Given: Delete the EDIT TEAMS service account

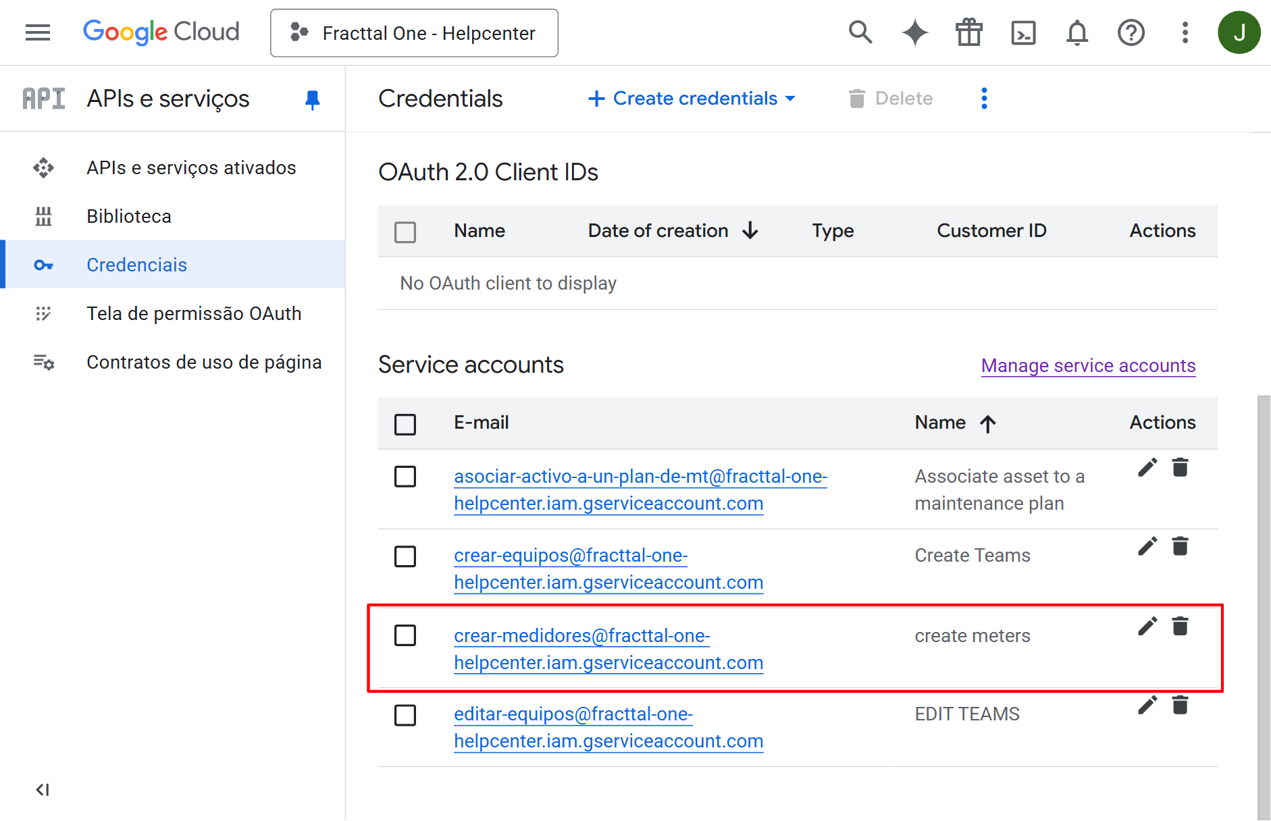Looking at the screenshot, I should click(x=1181, y=705).
